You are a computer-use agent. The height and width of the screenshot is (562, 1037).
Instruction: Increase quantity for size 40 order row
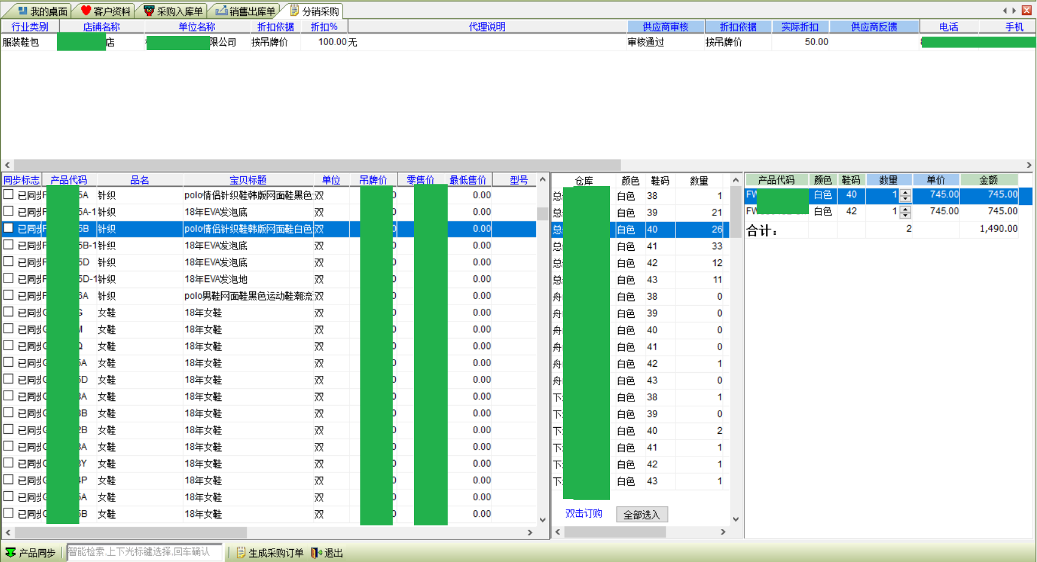[x=906, y=192]
